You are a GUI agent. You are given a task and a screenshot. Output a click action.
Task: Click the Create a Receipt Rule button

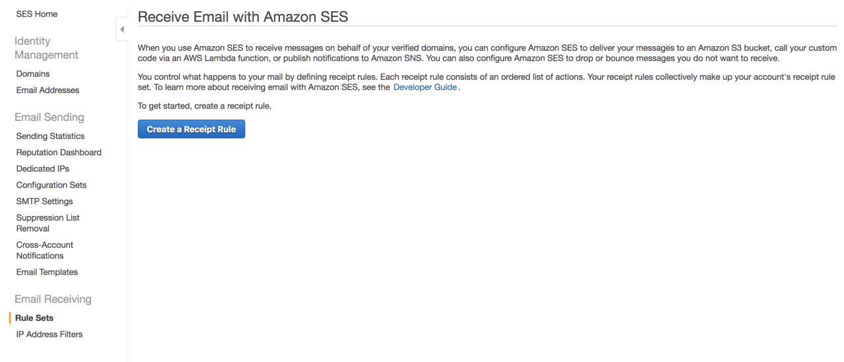[x=191, y=129]
